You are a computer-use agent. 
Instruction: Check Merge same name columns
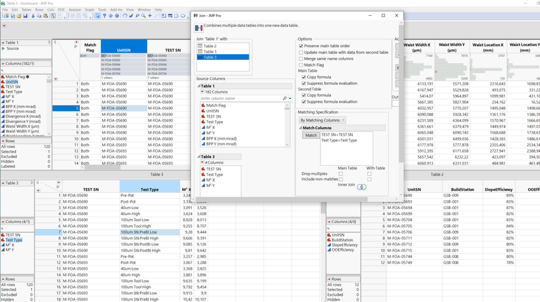301,59
